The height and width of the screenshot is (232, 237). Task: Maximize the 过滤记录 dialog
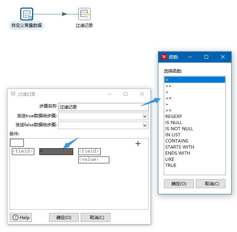click(126, 94)
